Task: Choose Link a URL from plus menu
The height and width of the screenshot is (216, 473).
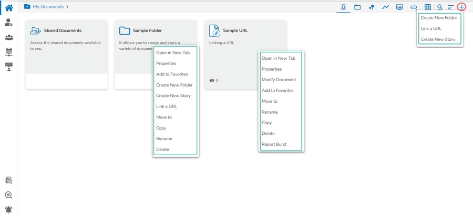Action: pos(431,28)
